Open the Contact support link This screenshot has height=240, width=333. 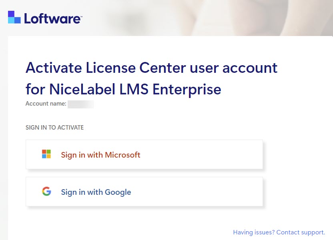(x=300, y=232)
